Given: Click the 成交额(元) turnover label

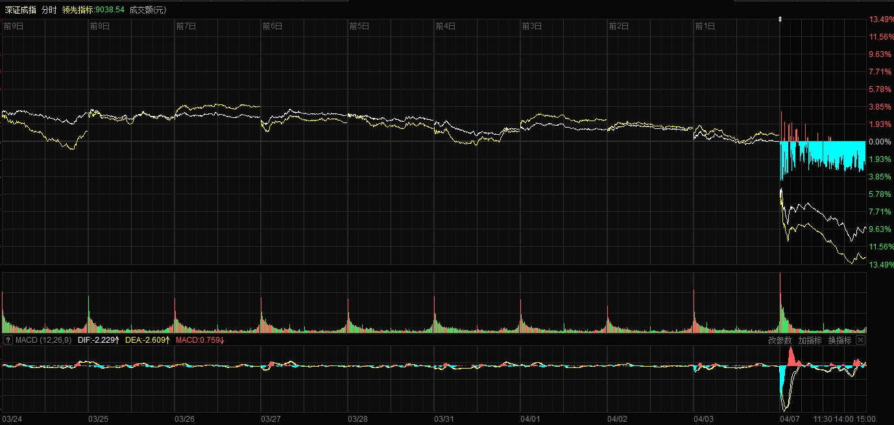Looking at the screenshot, I should [x=147, y=10].
